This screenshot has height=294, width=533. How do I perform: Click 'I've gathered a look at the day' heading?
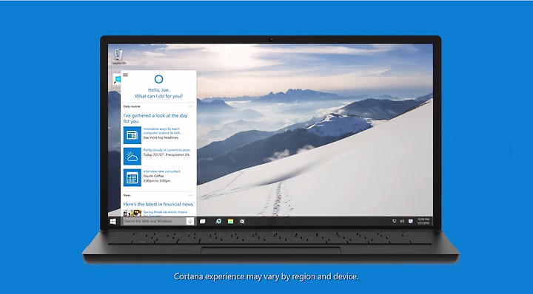tap(155, 118)
